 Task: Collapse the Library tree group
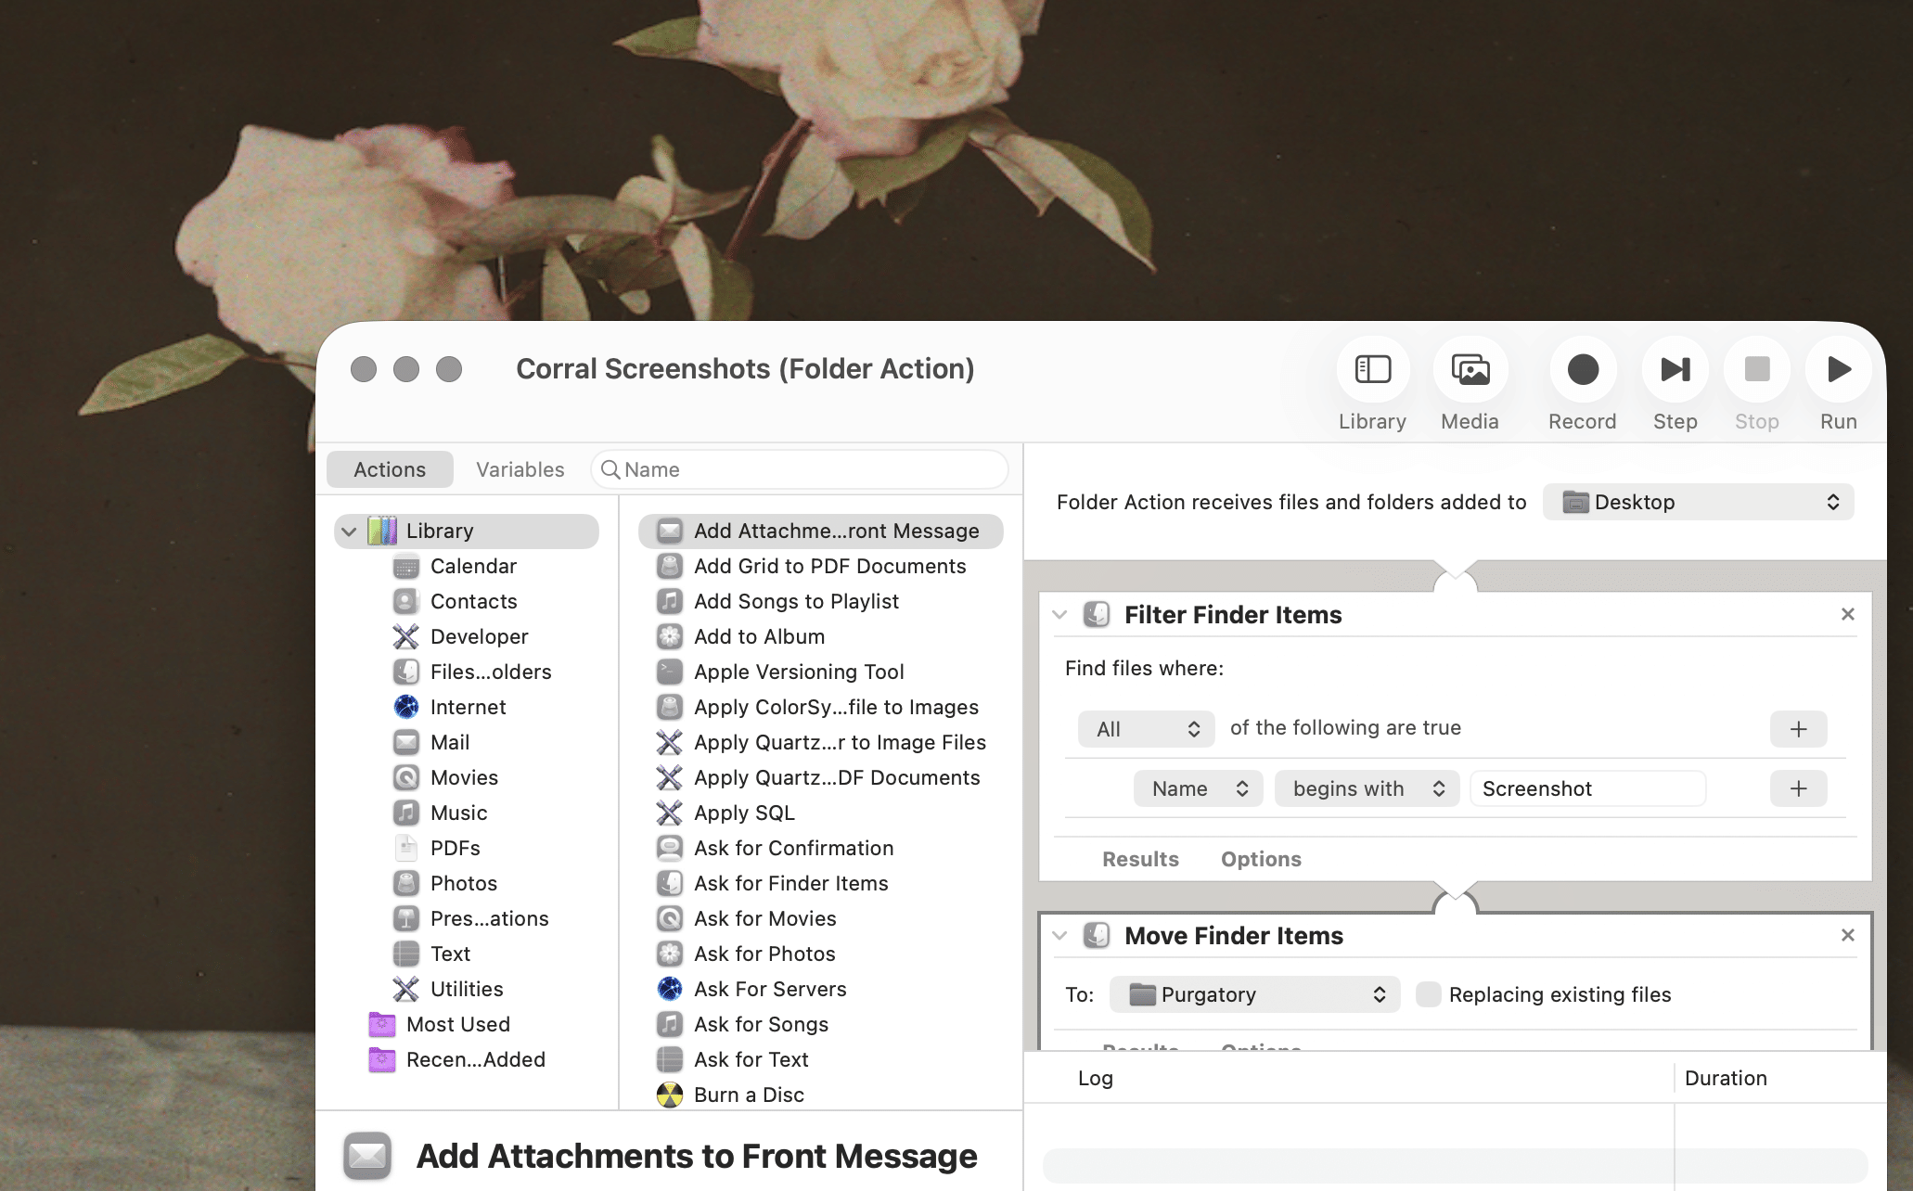(349, 531)
